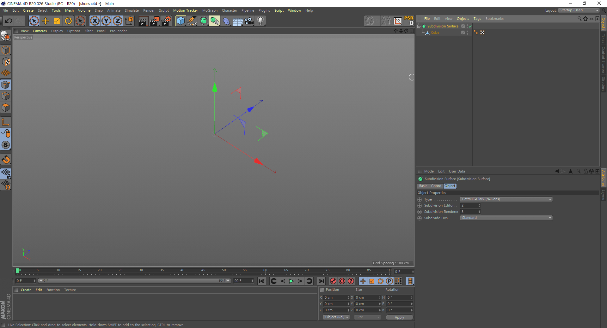
Task: Click the Undo arrow icon
Action: 9,21
